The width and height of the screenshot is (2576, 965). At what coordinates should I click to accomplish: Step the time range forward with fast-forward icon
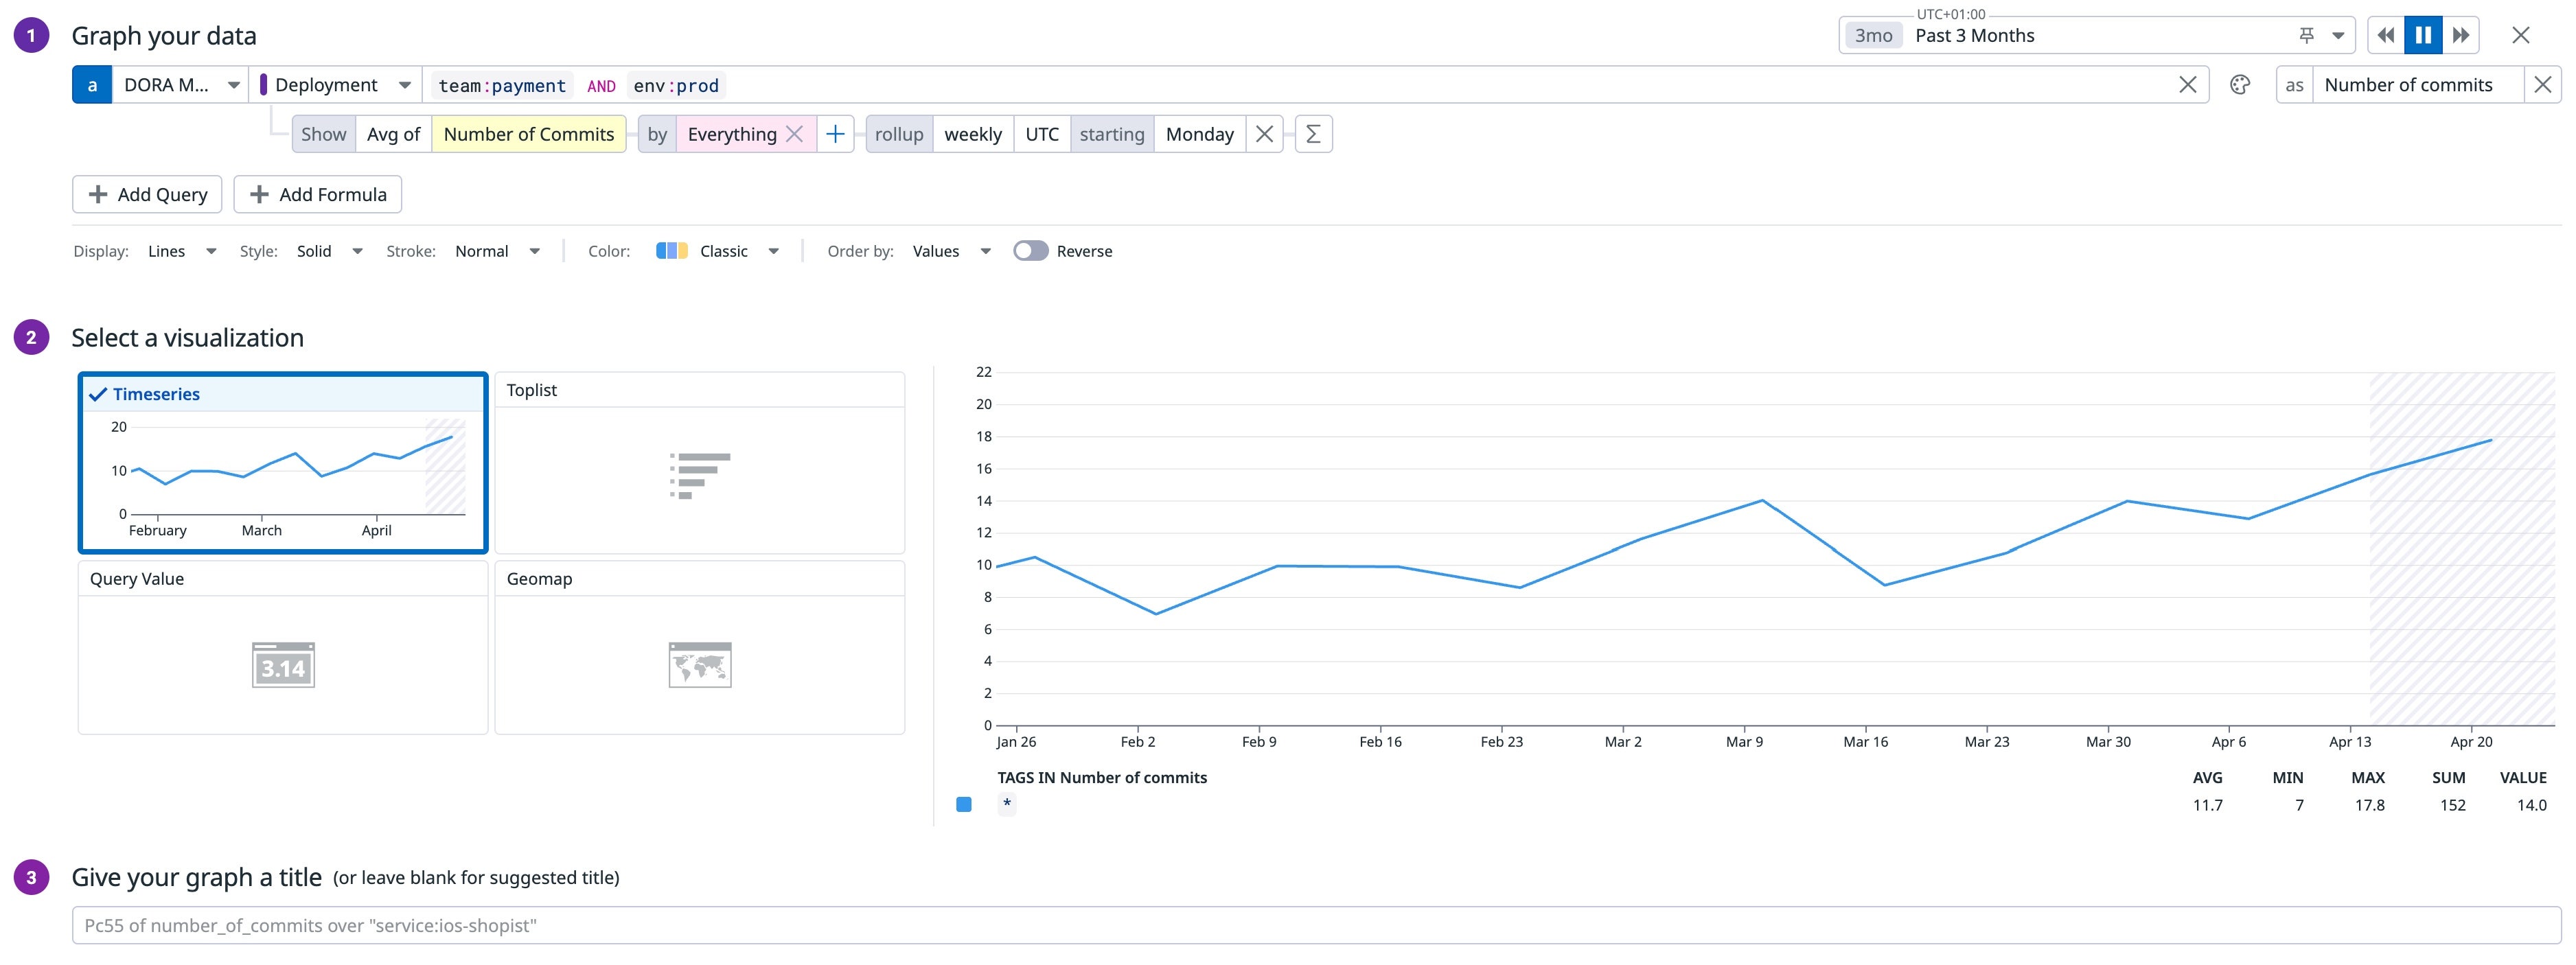(x=2461, y=34)
